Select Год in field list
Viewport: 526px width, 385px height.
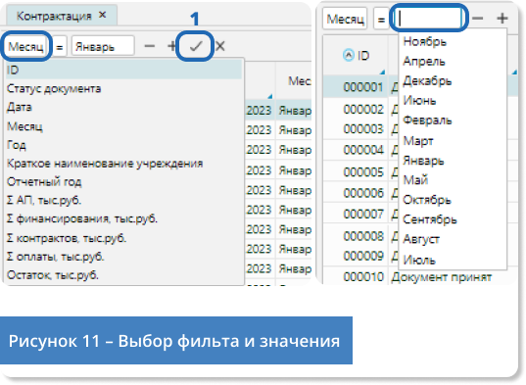pyautogui.click(x=123, y=145)
